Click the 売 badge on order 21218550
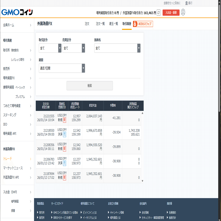This screenshot has height=221, width=221. pyautogui.click(x=64, y=134)
